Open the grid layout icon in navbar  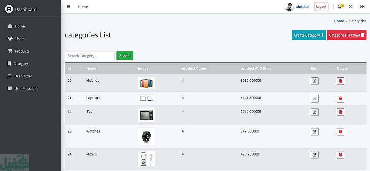(362, 7)
